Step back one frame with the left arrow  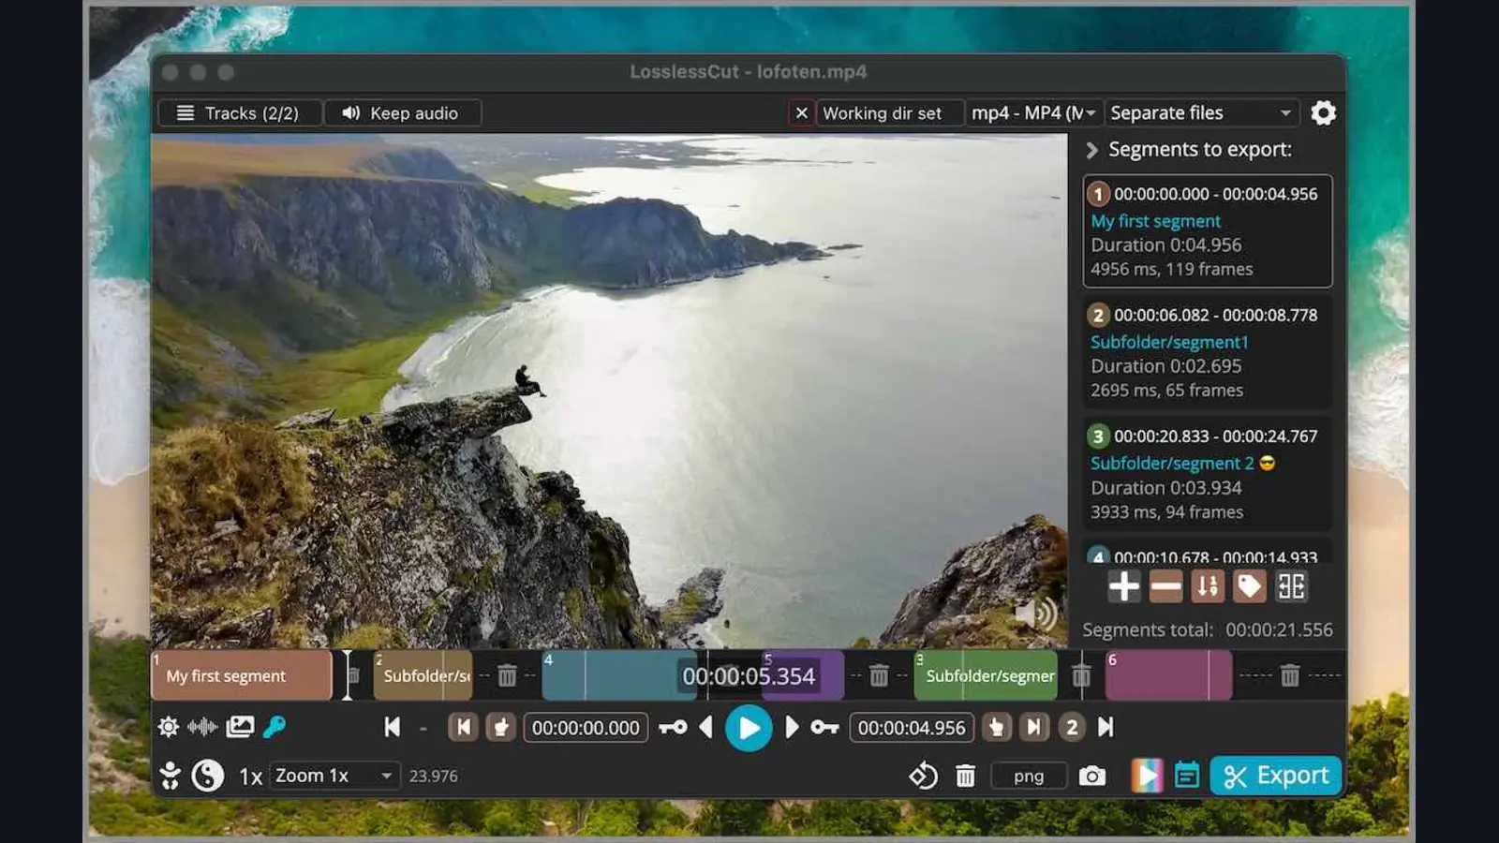706,728
